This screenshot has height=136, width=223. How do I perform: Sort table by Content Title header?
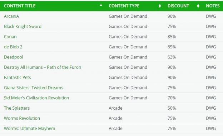point(20,6)
